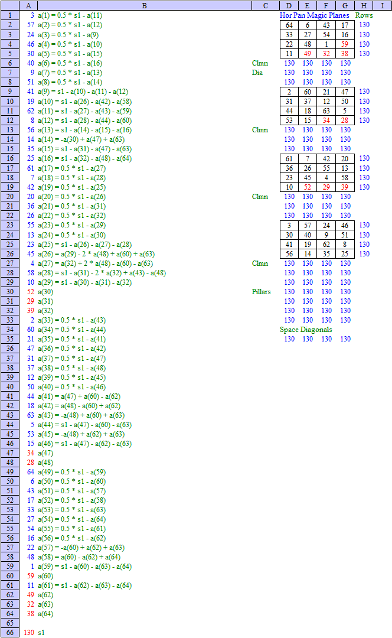
Task: Select value 3 in cell A1
Action: [32, 15]
